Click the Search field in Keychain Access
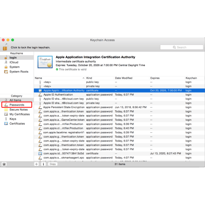Viewport: 205px width, 205px height. point(182,47)
